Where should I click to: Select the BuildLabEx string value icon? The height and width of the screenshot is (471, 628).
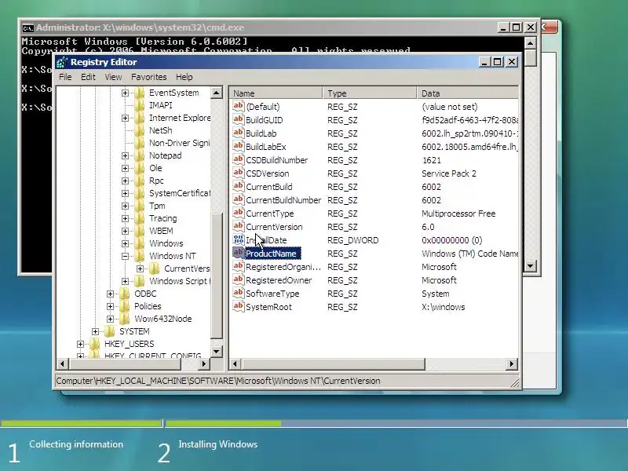pos(239,146)
